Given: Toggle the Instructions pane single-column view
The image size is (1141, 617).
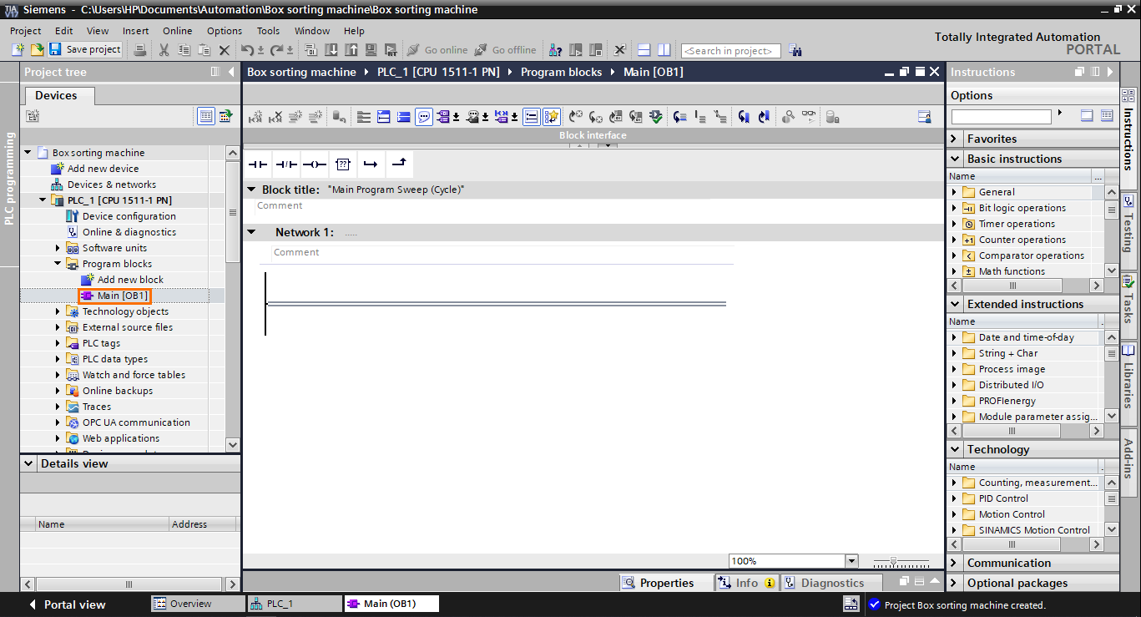Looking at the screenshot, I should tap(1087, 116).
